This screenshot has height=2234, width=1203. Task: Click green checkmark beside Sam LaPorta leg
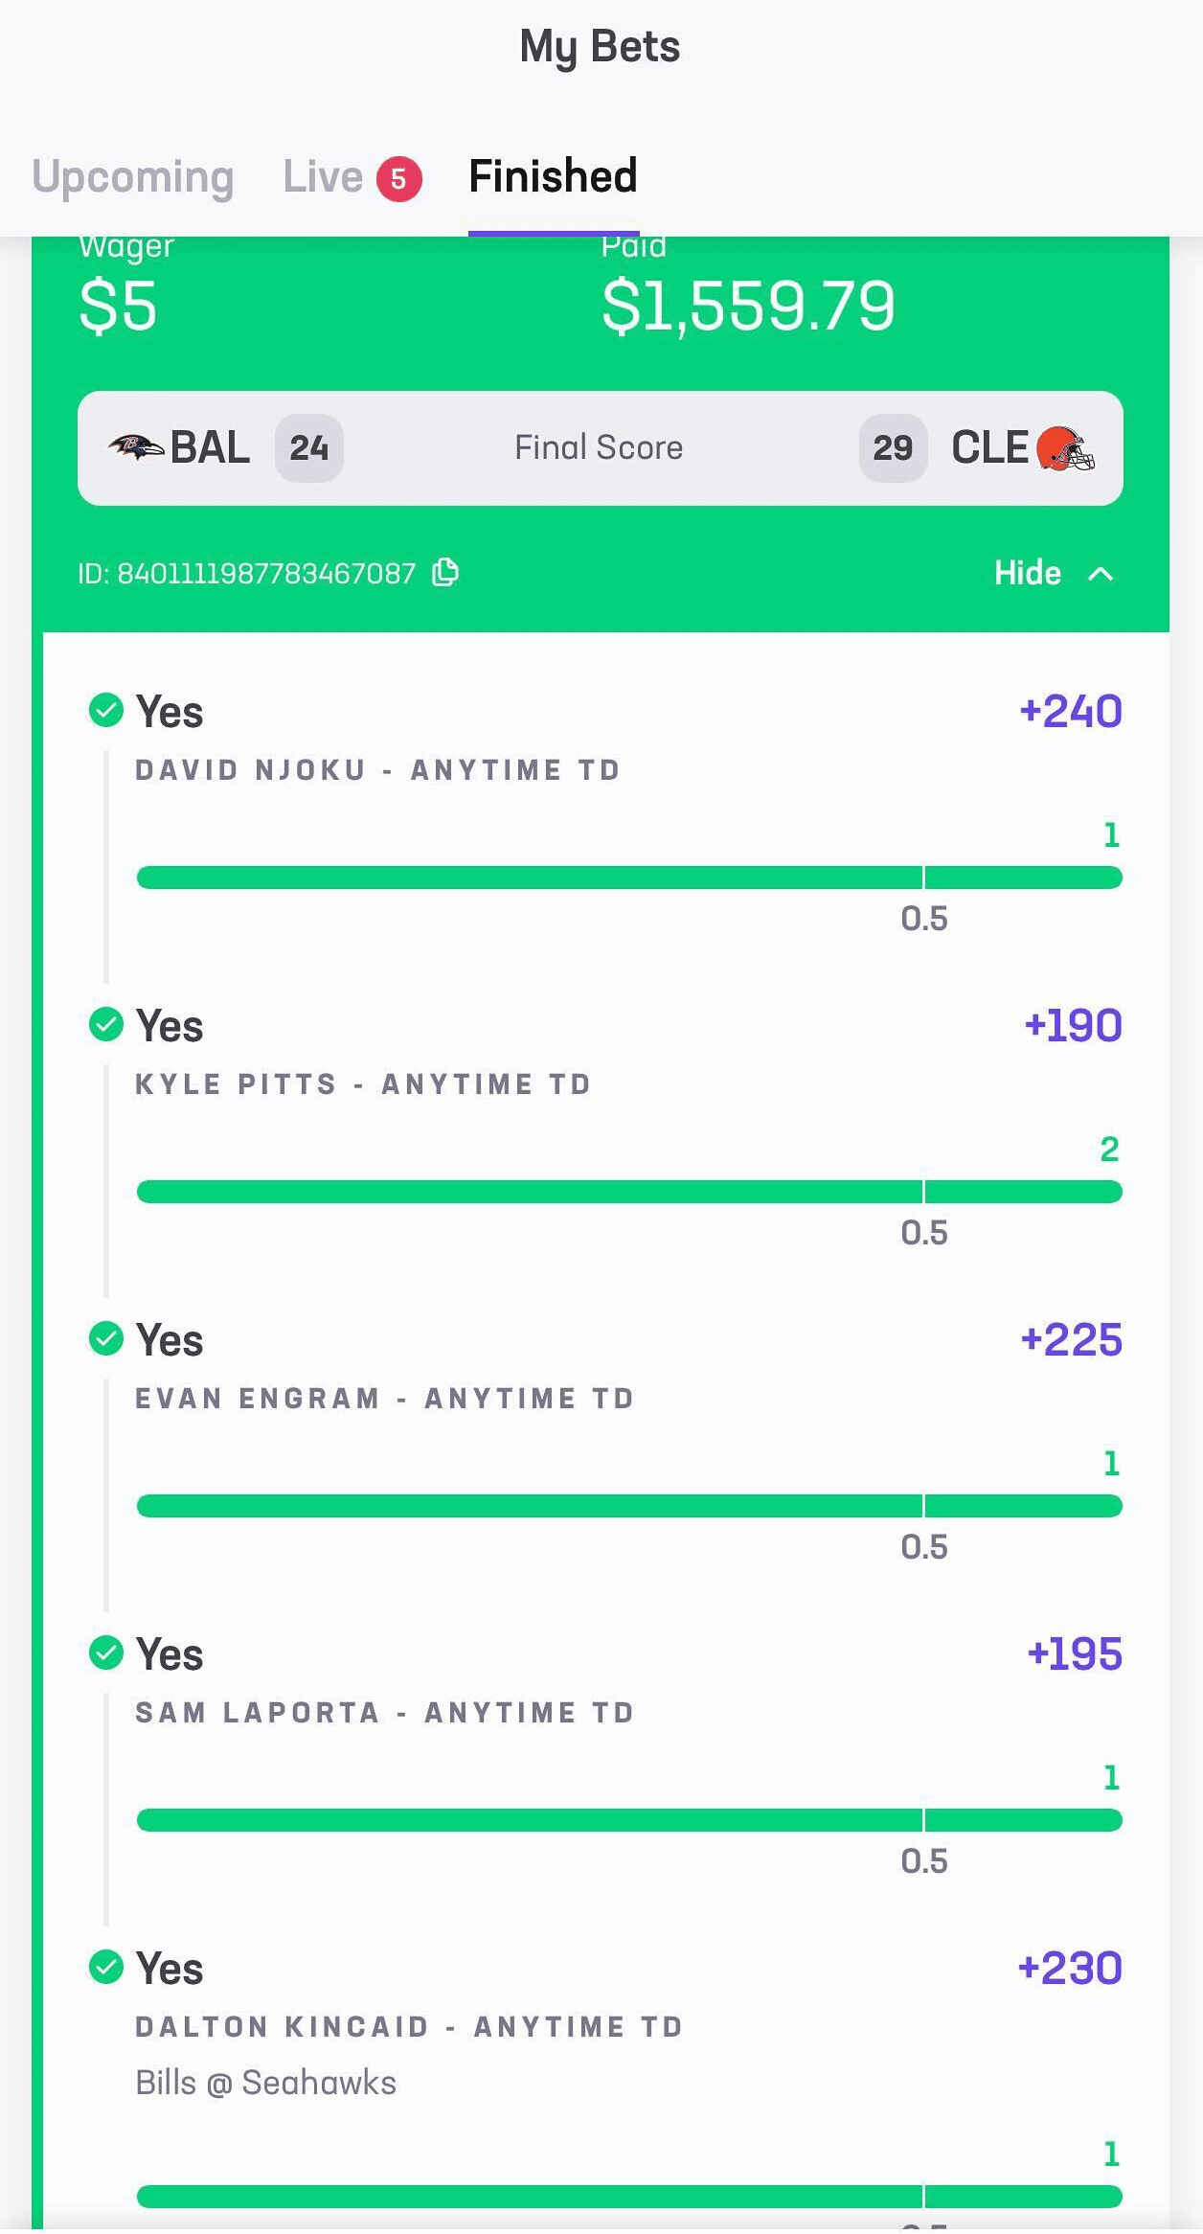point(106,1653)
